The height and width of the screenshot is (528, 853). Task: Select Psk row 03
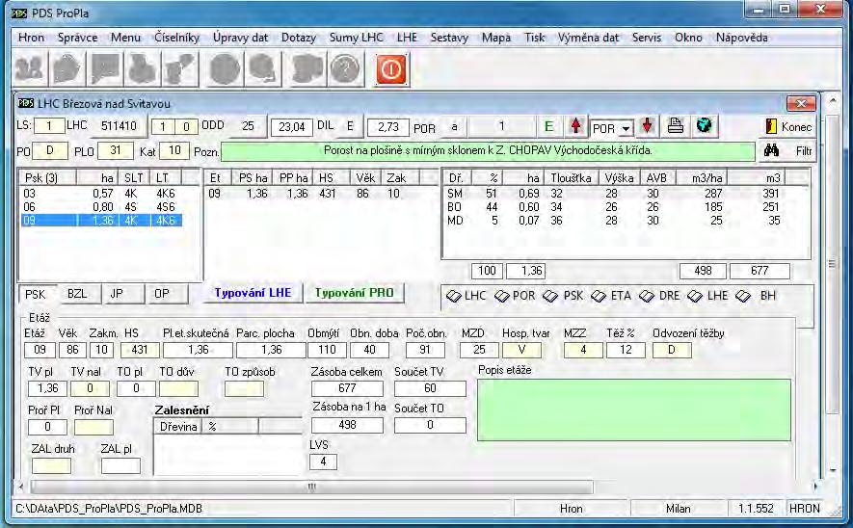pyautogui.click(x=102, y=194)
